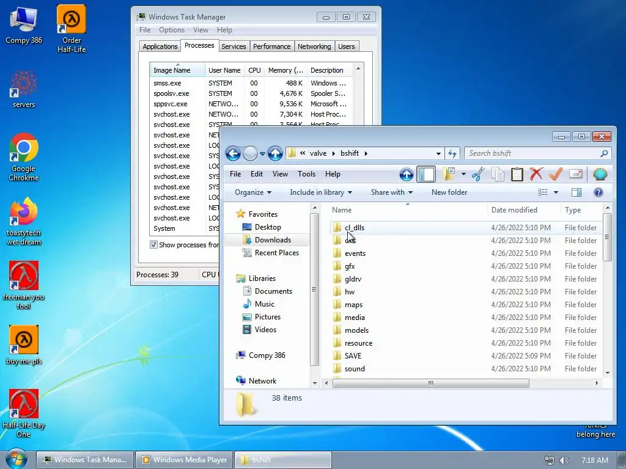Sort processes by the CPU column

coord(254,70)
